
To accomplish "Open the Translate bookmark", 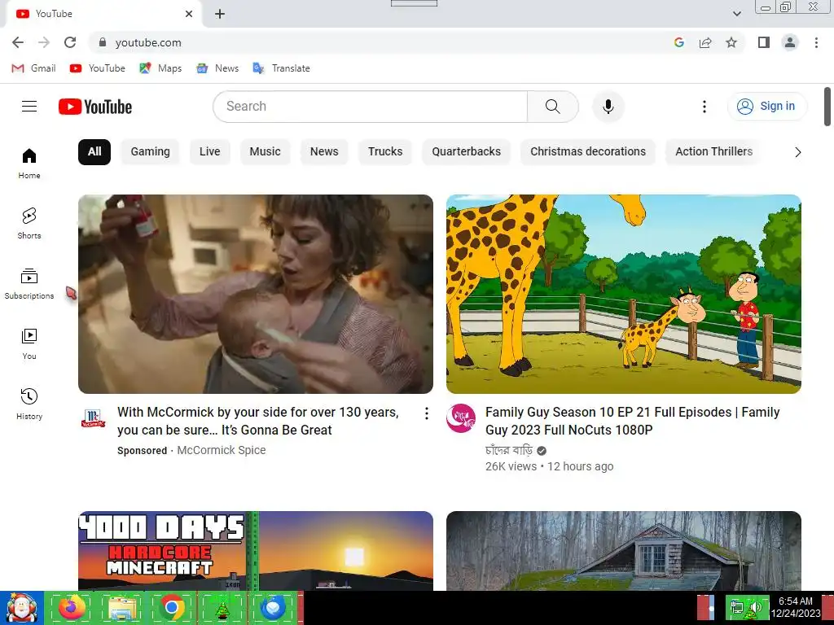I will [x=281, y=68].
